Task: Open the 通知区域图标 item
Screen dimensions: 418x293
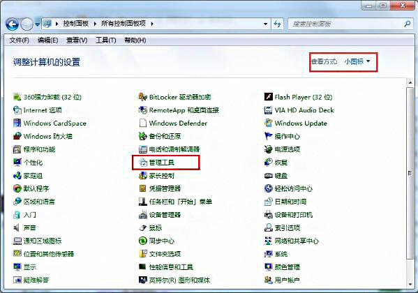Action: [x=37, y=241]
